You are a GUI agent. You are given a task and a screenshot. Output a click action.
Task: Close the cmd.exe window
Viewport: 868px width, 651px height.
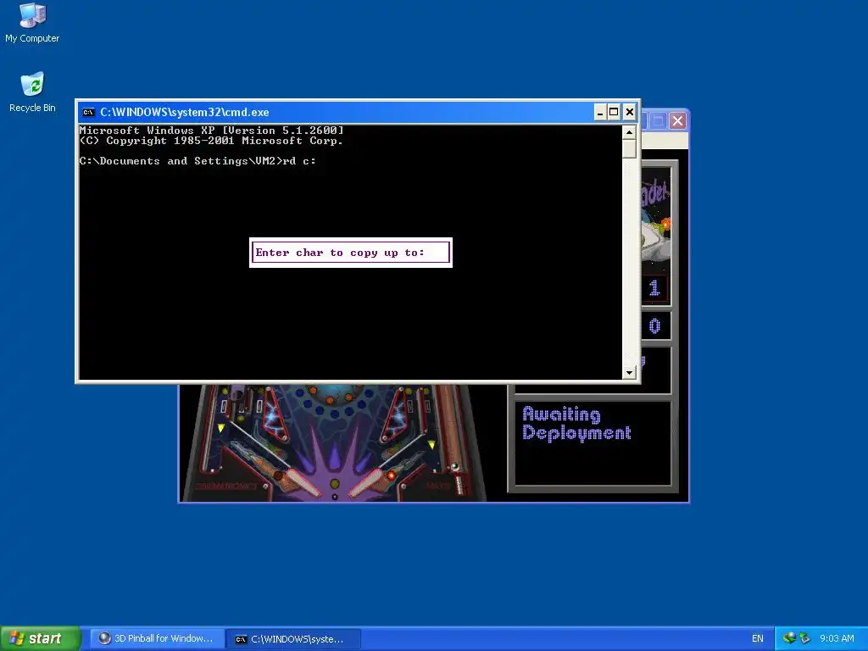point(630,113)
